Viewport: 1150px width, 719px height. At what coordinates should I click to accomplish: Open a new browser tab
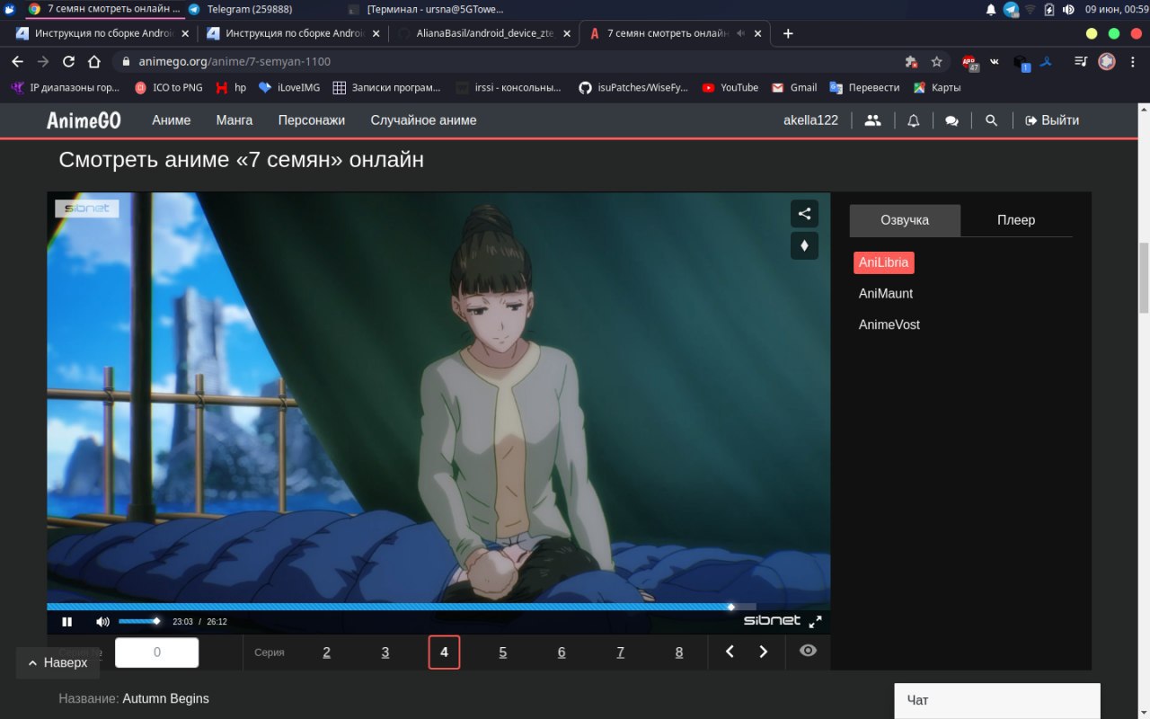[788, 33]
